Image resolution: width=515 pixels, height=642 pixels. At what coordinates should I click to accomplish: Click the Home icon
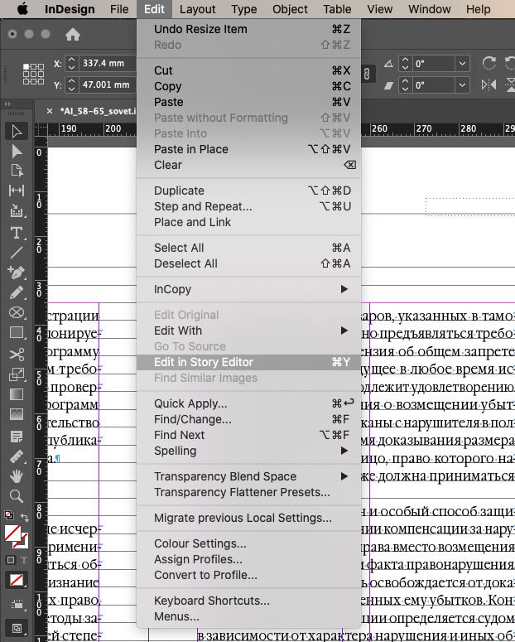(x=73, y=35)
